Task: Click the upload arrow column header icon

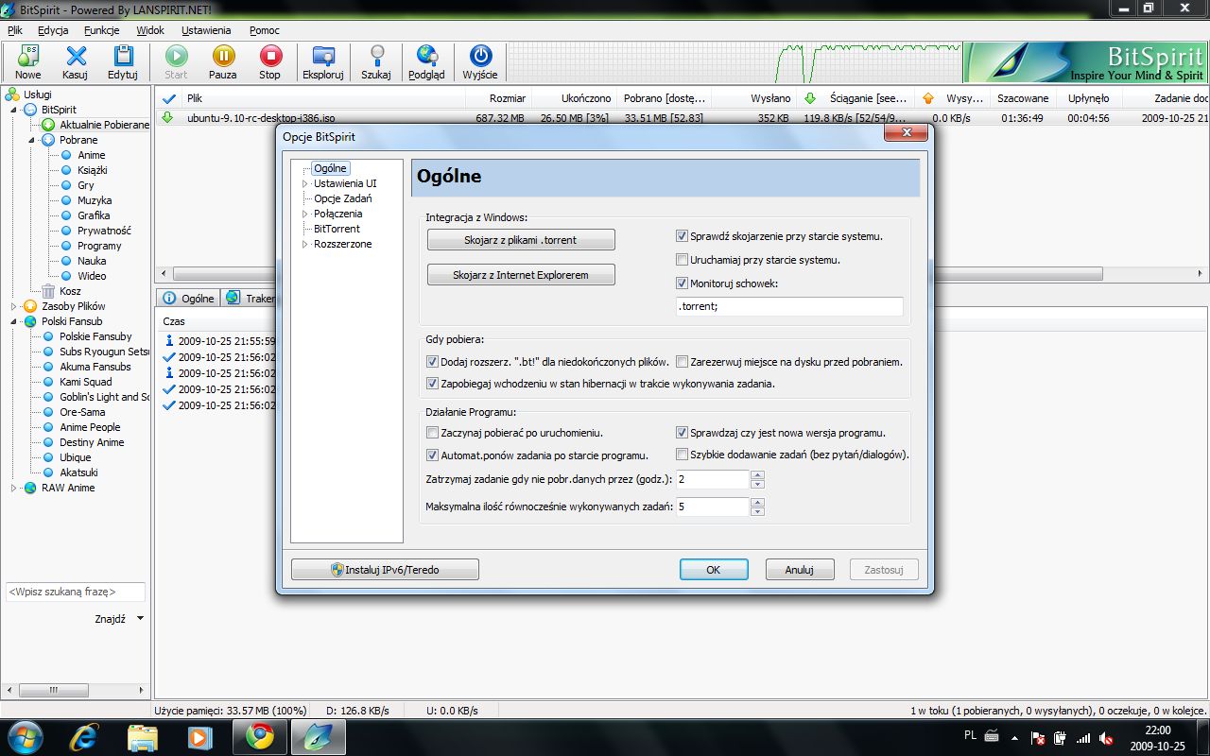Action: pos(927,98)
